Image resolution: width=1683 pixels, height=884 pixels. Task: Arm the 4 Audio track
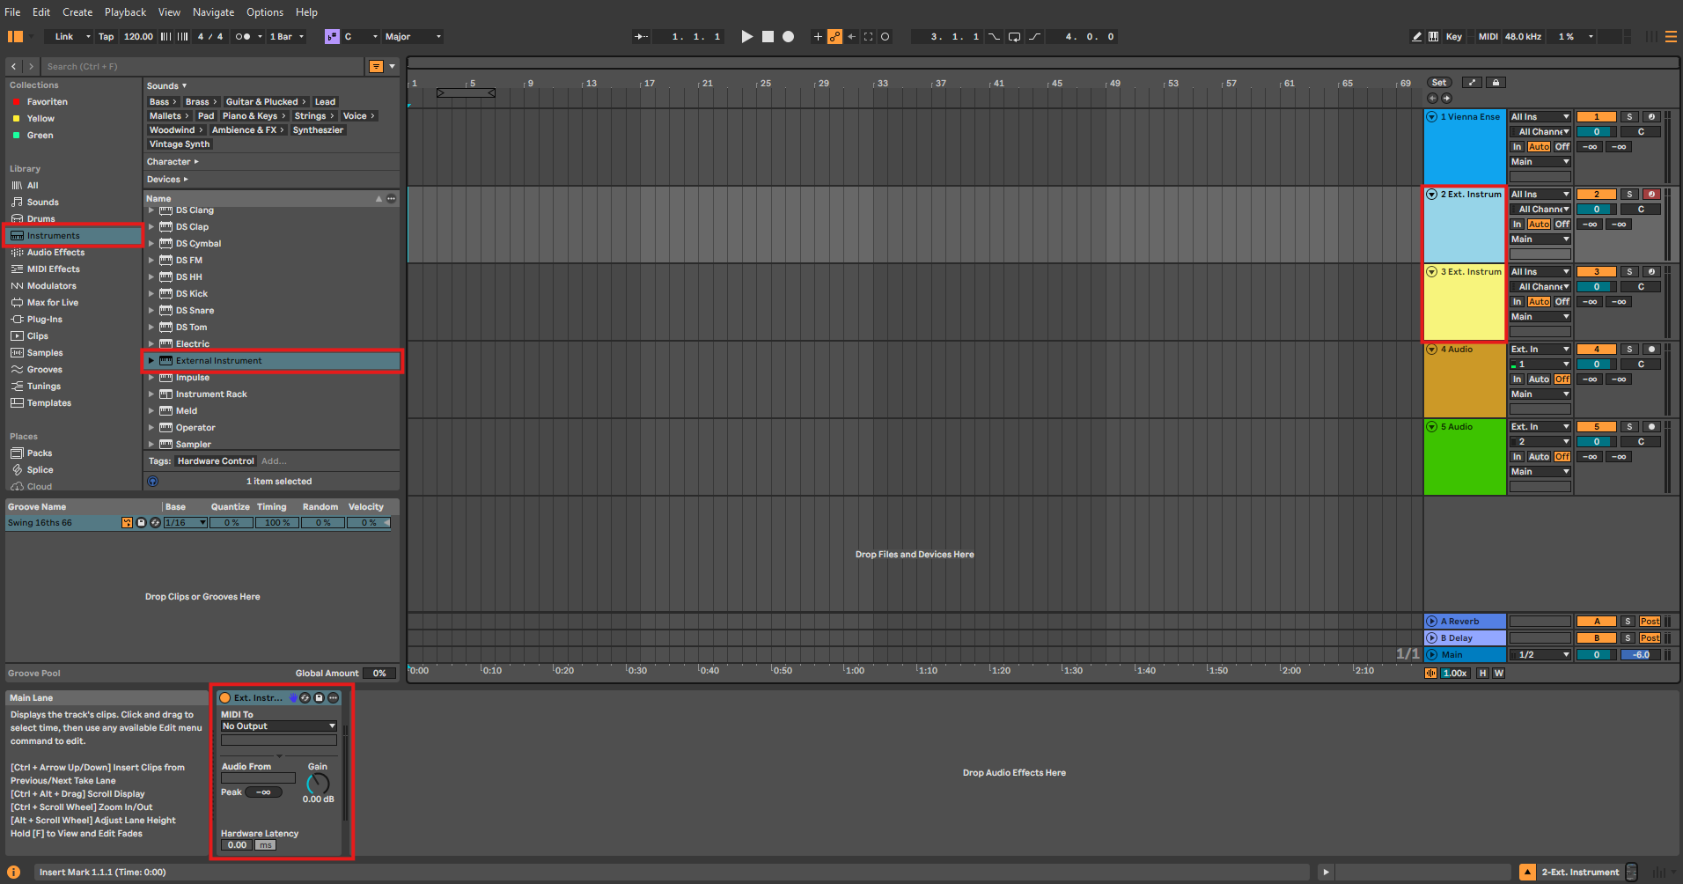(1651, 350)
